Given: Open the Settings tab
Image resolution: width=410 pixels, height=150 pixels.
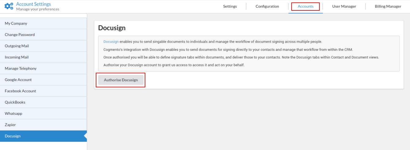Looking at the screenshot, I should click(x=230, y=6).
